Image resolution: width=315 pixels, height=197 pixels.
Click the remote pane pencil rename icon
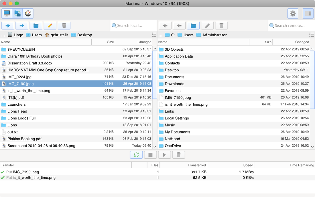[207, 25]
